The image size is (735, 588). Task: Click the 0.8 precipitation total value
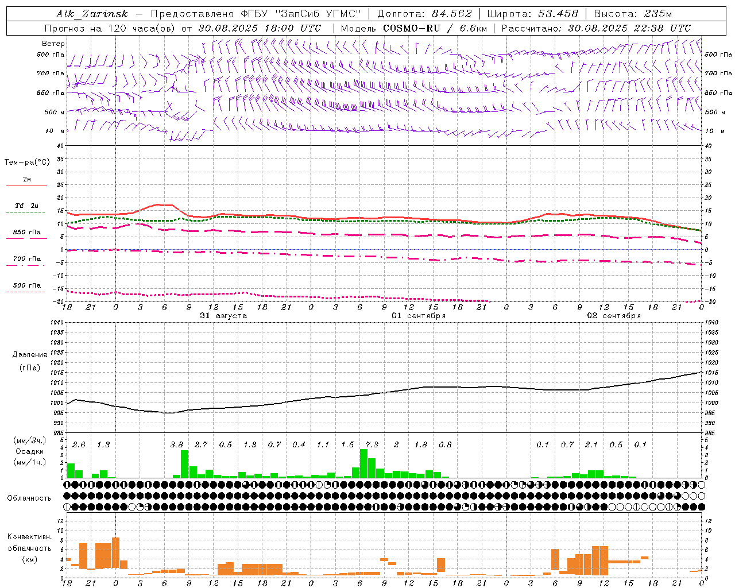pyautogui.click(x=445, y=444)
